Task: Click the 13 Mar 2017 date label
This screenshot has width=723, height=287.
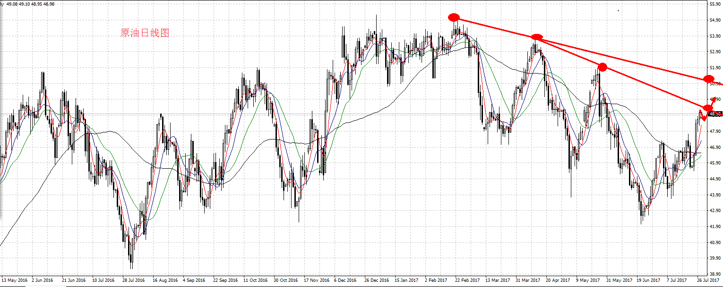Action: 497,280
